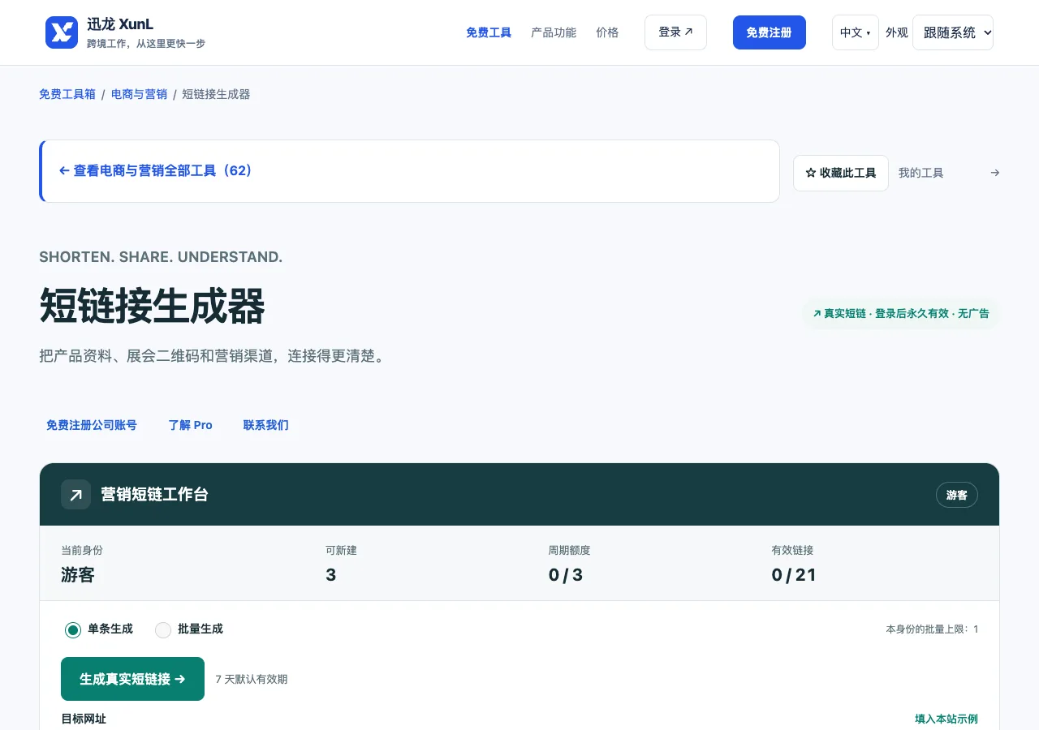1039x730 pixels.
Task: Click the 短链接生成器 page heading
Action: tap(153, 307)
